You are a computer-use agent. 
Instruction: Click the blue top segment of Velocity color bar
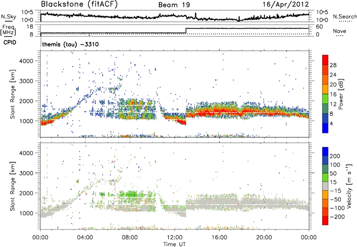click(325, 152)
